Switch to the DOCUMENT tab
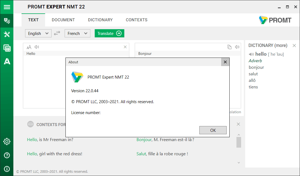Screen dimensions: 300x176 tap(63, 20)
